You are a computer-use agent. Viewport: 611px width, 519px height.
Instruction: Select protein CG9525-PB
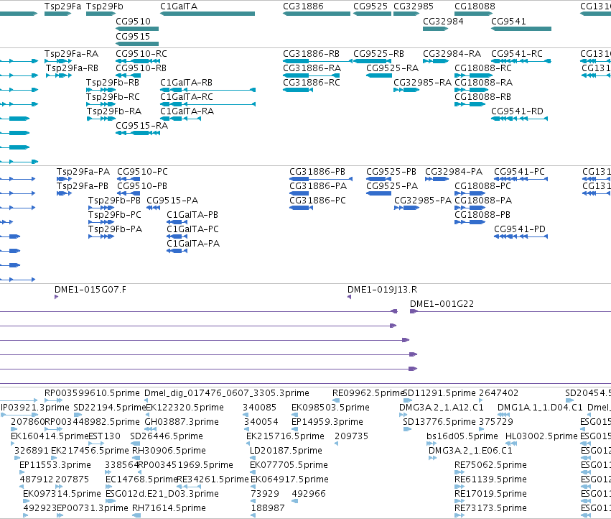[x=379, y=179]
